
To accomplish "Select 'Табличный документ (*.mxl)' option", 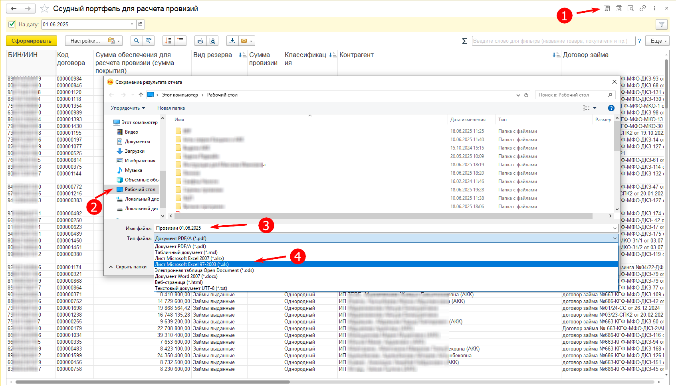I will (x=386, y=252).
